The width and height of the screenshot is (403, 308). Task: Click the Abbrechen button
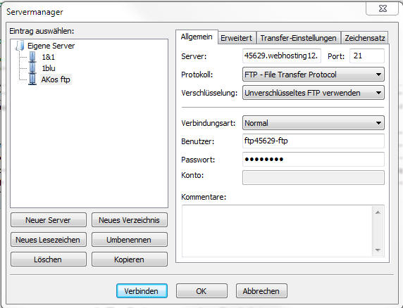click(261, 291)
